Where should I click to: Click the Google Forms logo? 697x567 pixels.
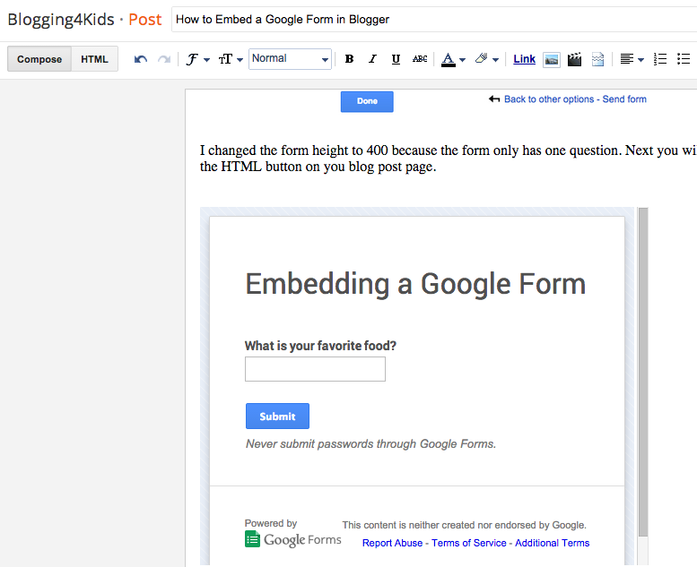(x=293, y=539)
